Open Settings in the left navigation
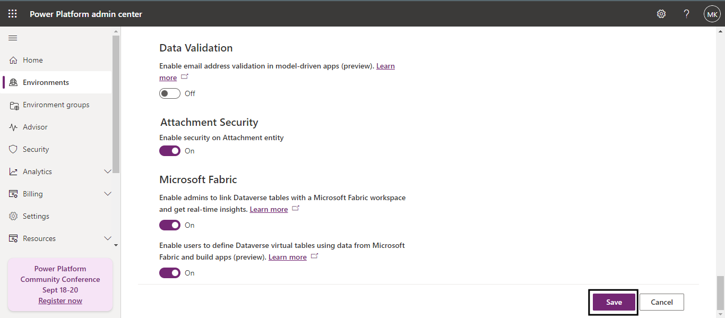Viewport: 725px width, 318px height. click(x=36, y=217)
